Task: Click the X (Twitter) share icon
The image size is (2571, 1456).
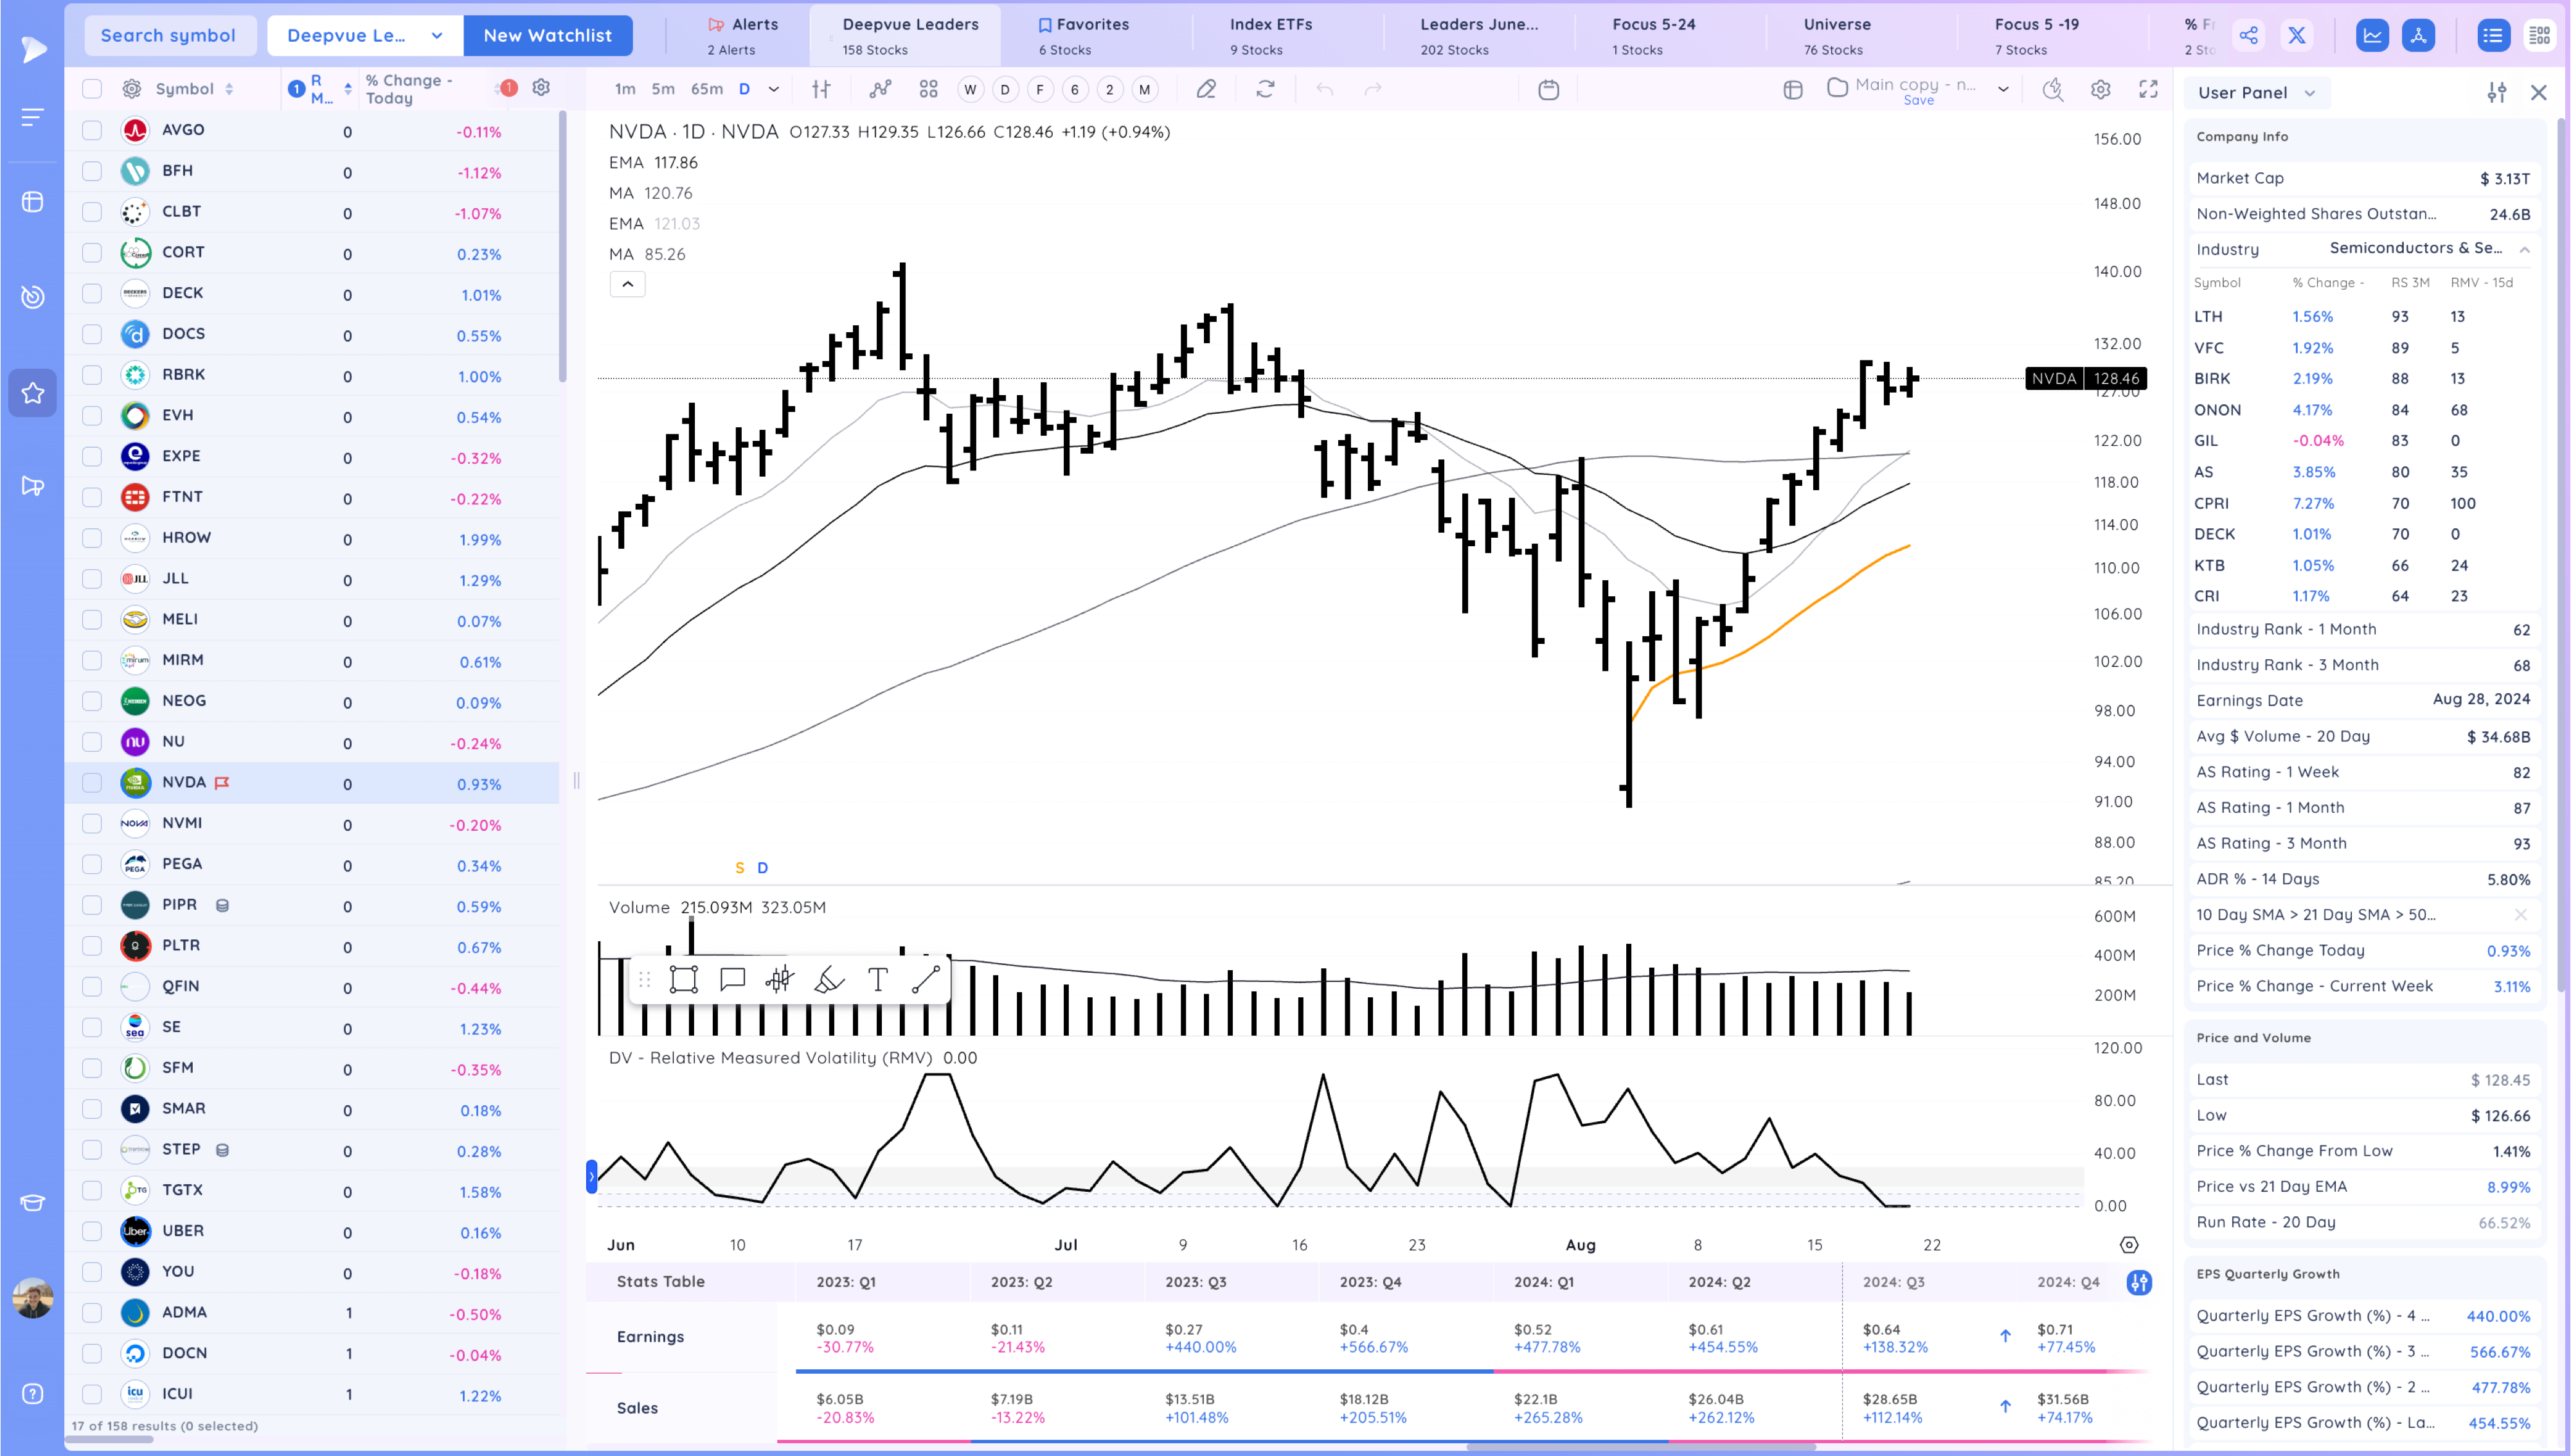Action: (x=2297, y=36)
